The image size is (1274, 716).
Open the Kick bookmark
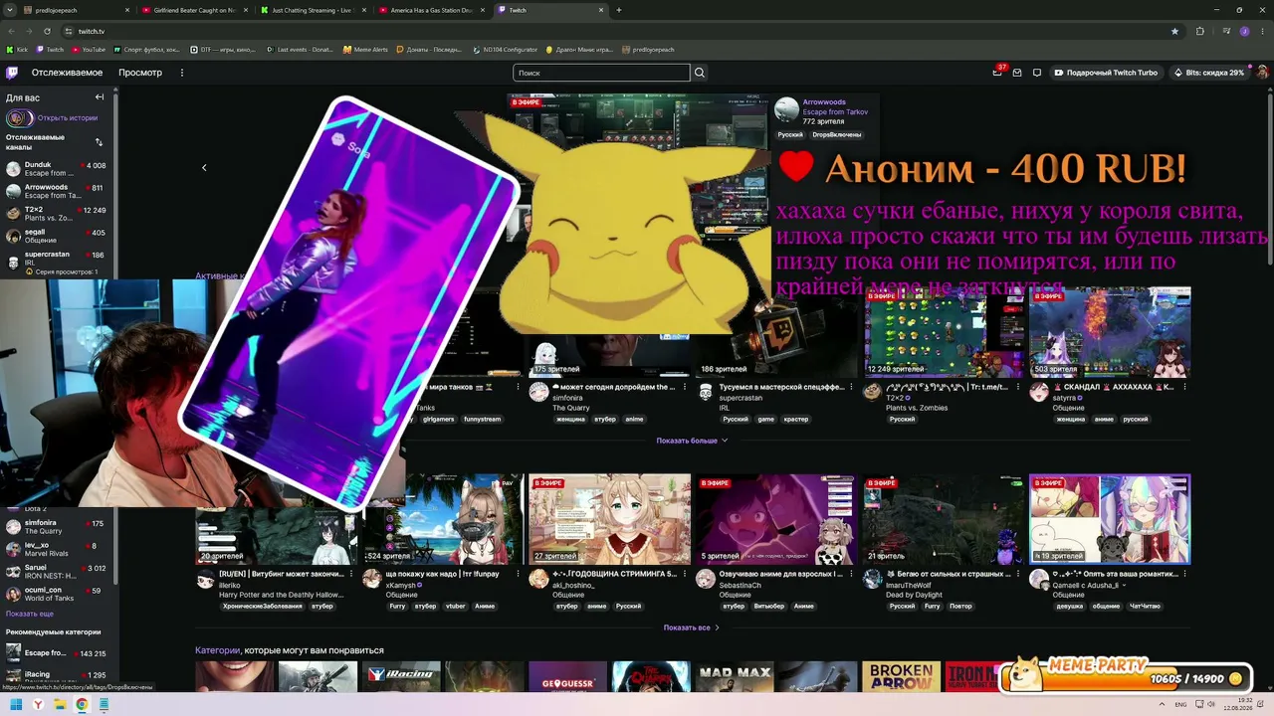point(17,49)
